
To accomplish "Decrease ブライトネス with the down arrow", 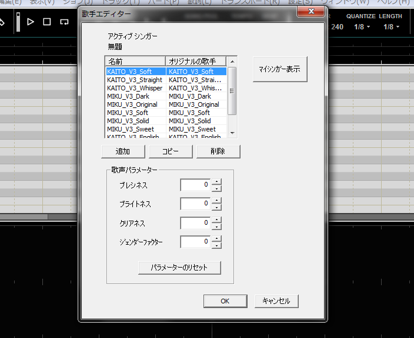I will 216,207.
